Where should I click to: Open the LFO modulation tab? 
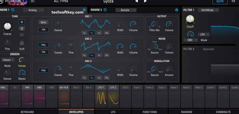pyautogui.click(x=113, y=112)
